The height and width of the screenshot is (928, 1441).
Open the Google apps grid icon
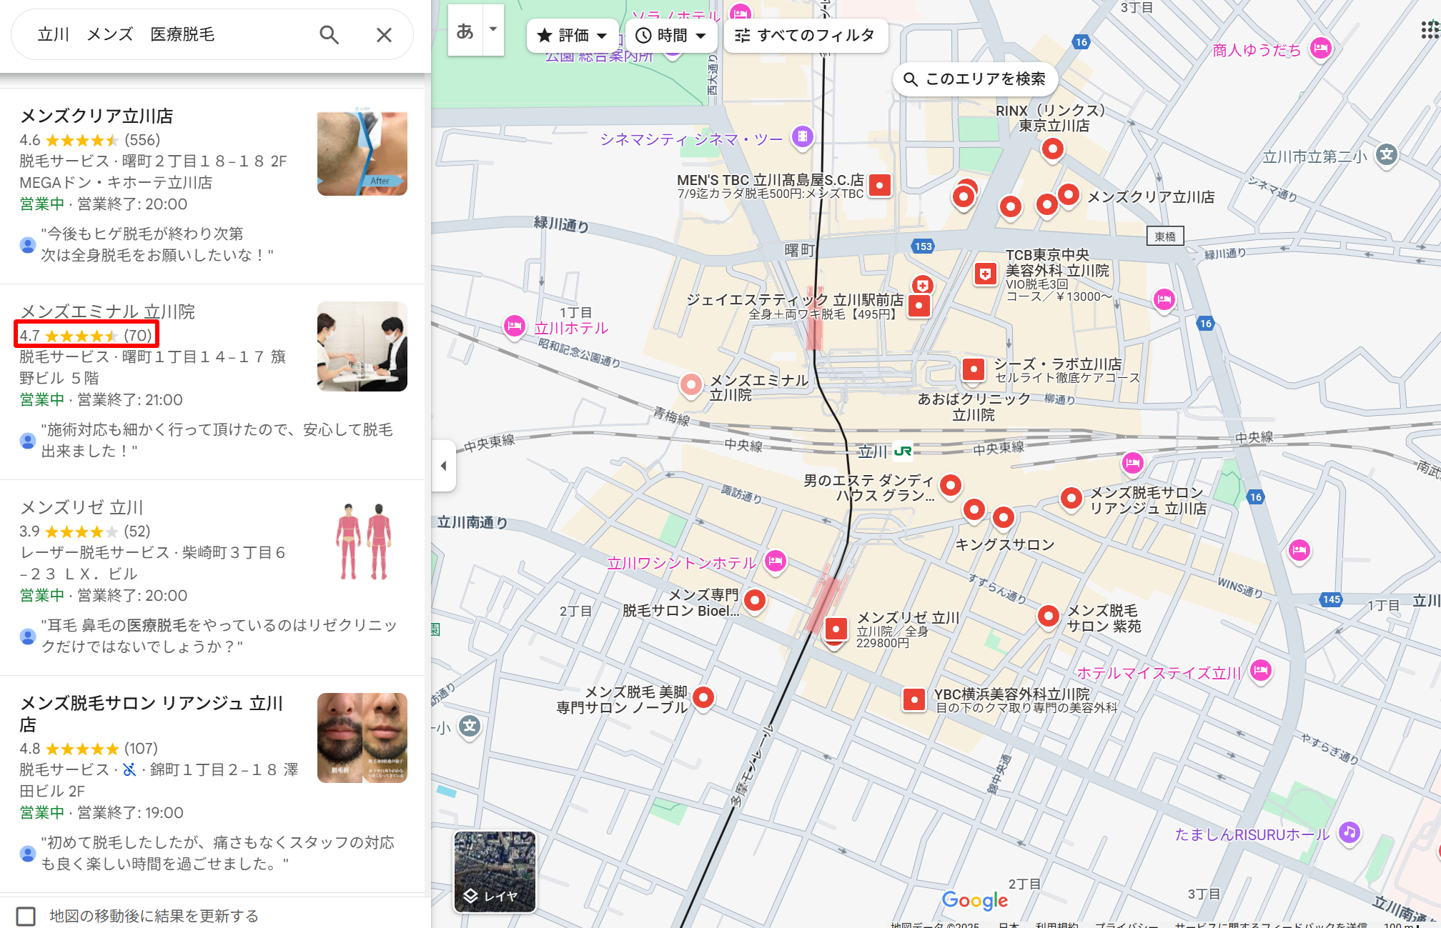1430,30
